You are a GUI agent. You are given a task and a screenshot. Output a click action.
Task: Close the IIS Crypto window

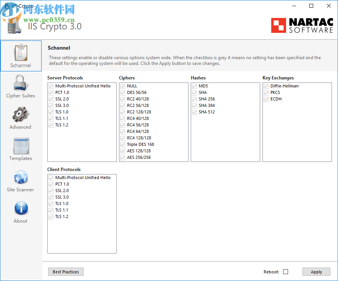(329, 6)
